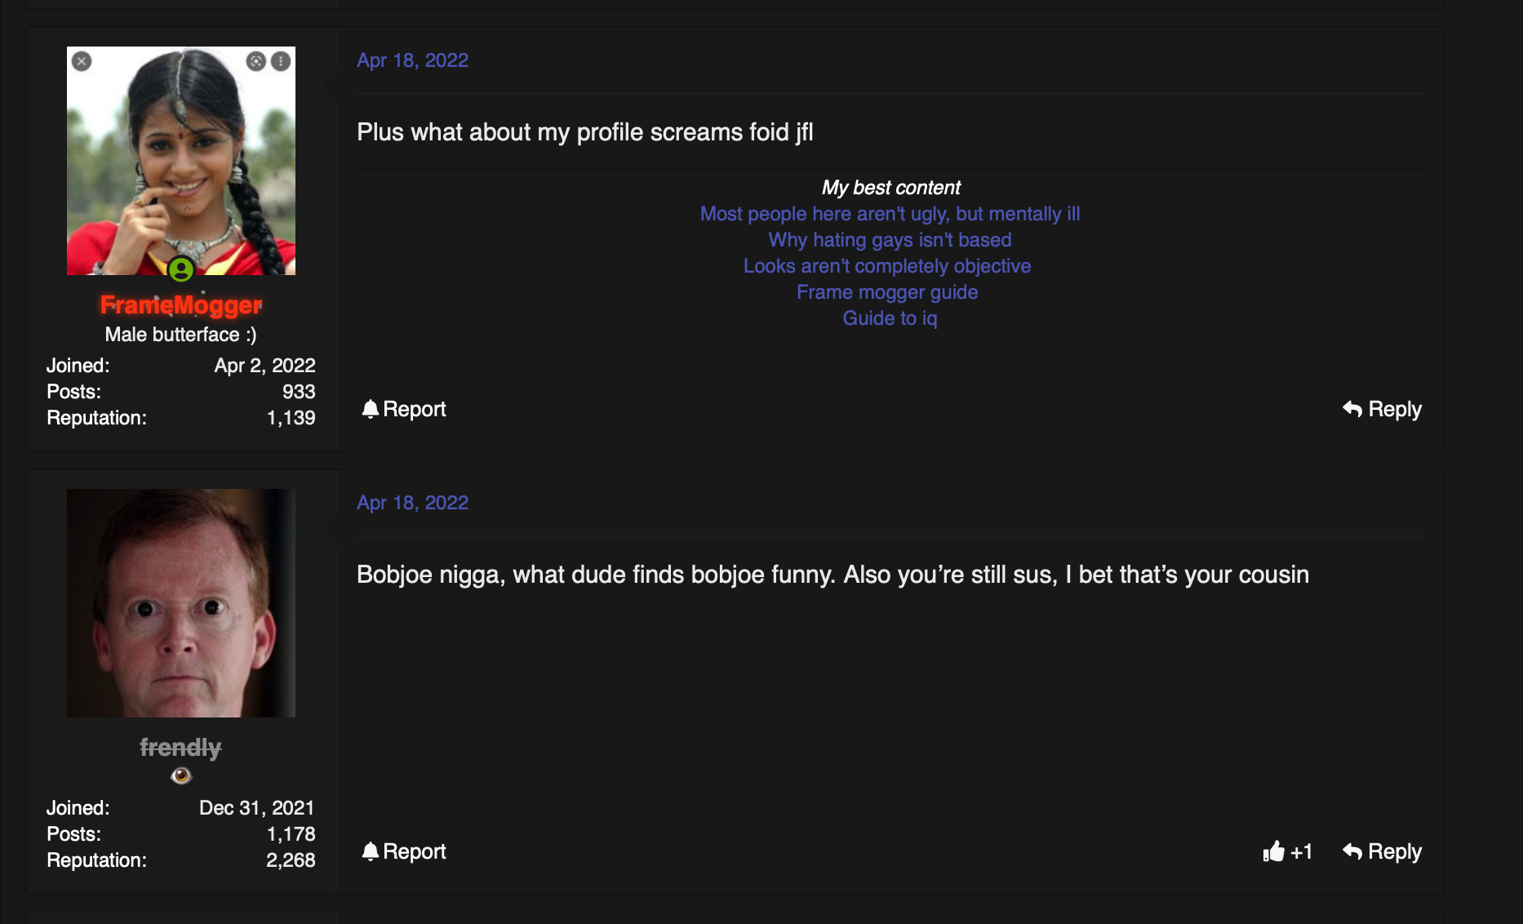
Task: Click eye badge icon under frendly's name
Action: [x=181, y=775]
